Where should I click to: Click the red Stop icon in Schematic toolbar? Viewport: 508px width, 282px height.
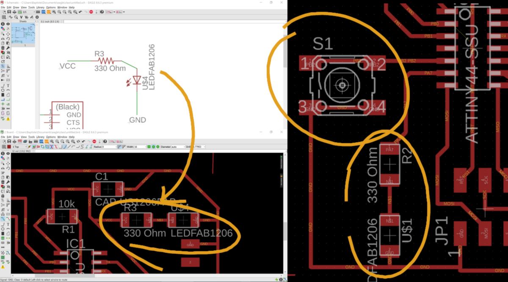click(91, 12)
